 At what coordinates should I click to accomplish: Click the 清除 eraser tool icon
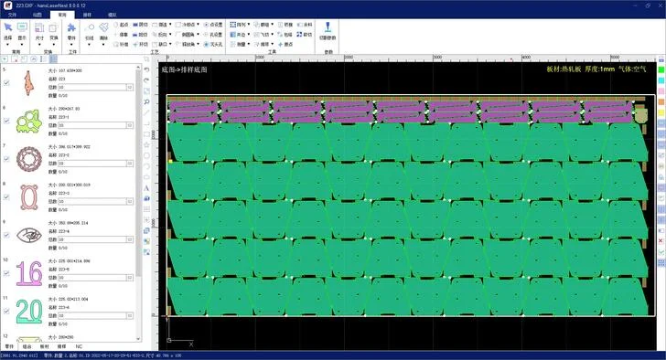coord(103,27)
